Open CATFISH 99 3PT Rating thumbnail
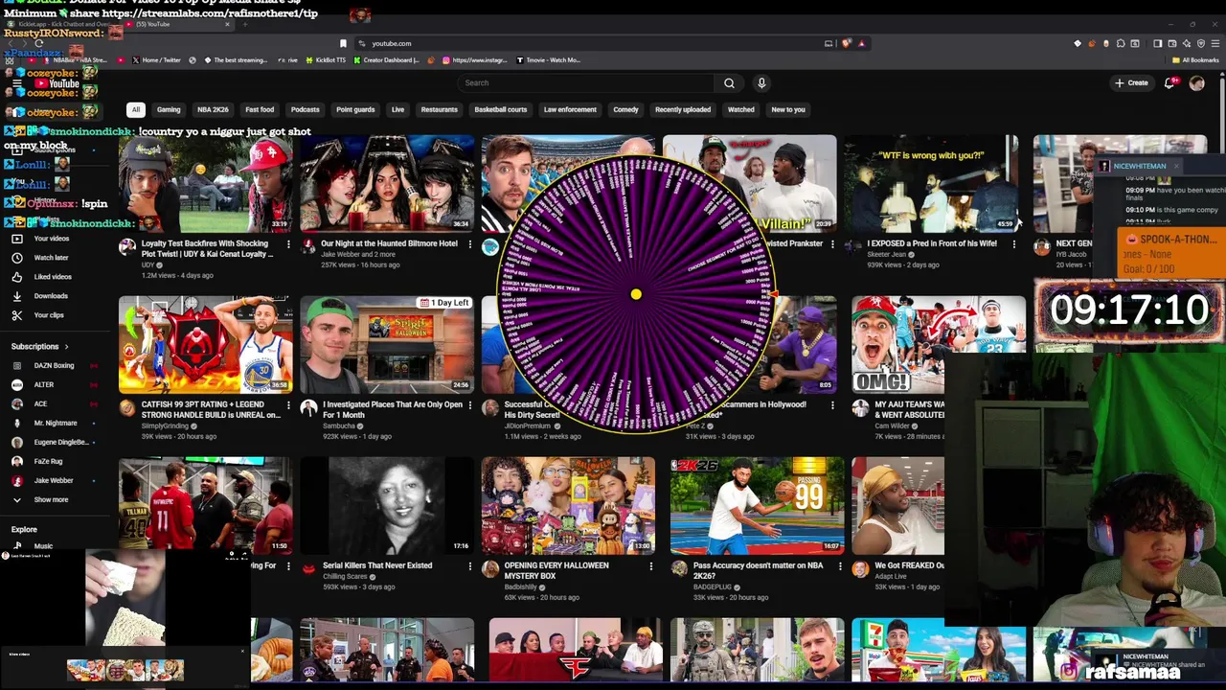The height and width of the screenshot is (690, 1226). pos(206,345)
